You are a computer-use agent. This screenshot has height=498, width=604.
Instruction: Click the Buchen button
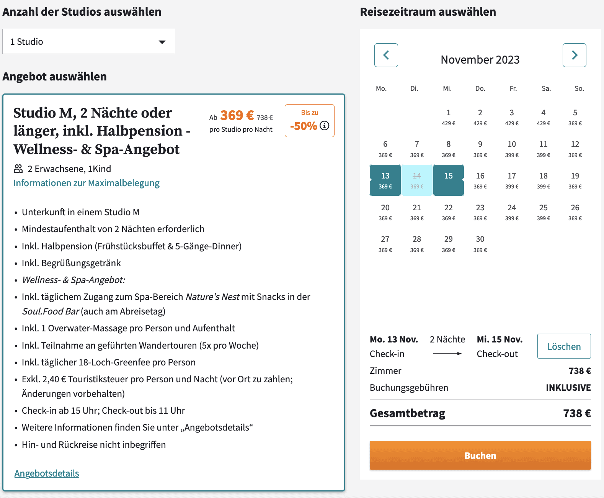[480, 455]
